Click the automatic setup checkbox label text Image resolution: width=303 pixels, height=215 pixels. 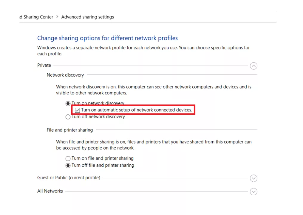136,110
